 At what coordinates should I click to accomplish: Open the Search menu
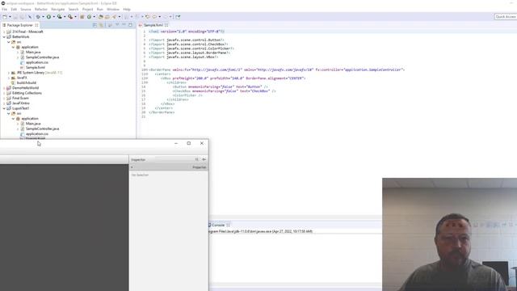74,9
